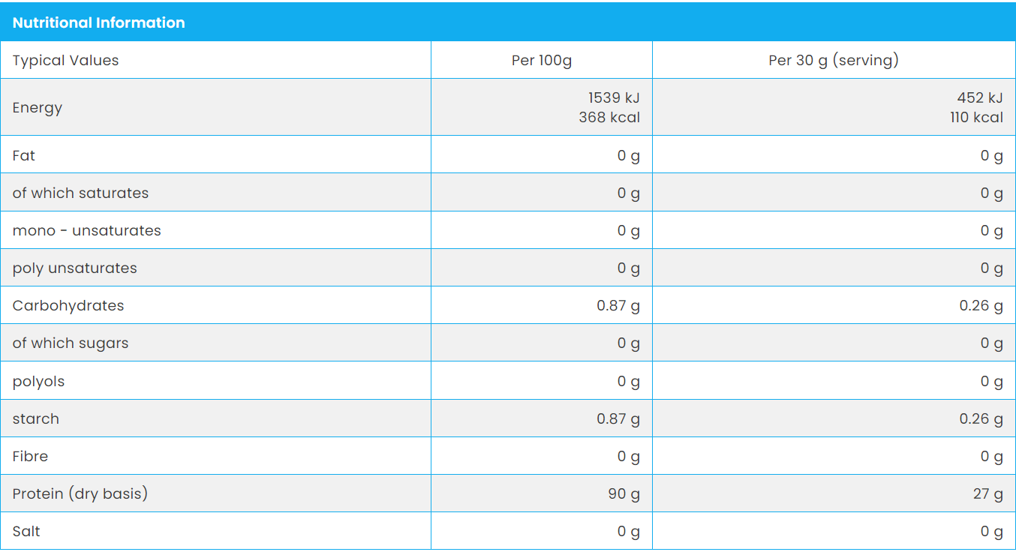Select the Per 100g column header
Viewport: 1016px width, 552px height.
point(541,61)
